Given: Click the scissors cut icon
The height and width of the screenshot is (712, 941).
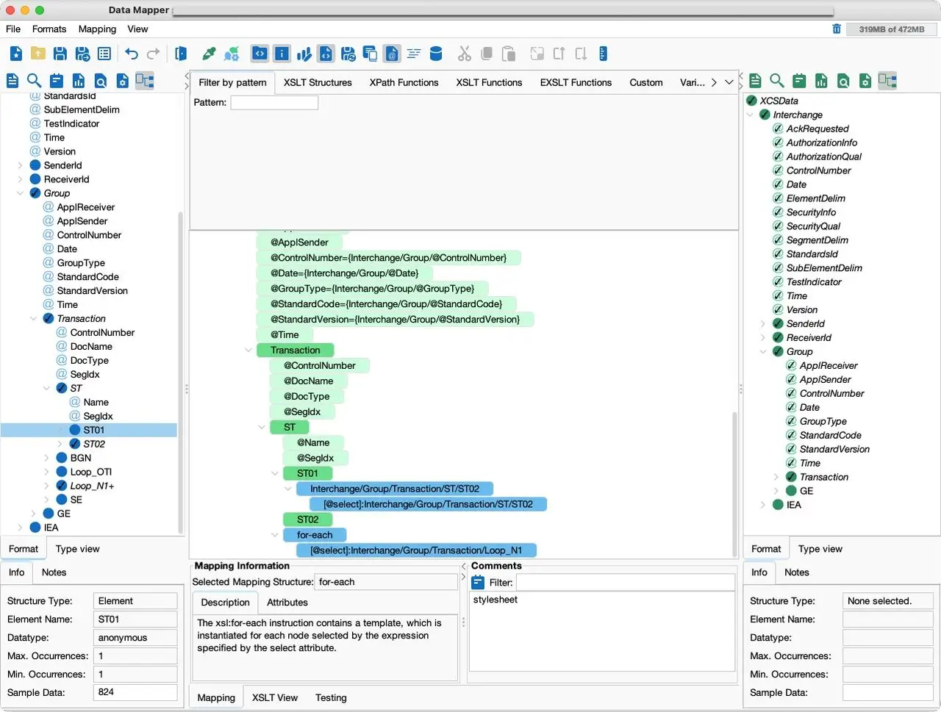Looking at the screenshot, I should [464, 54].
